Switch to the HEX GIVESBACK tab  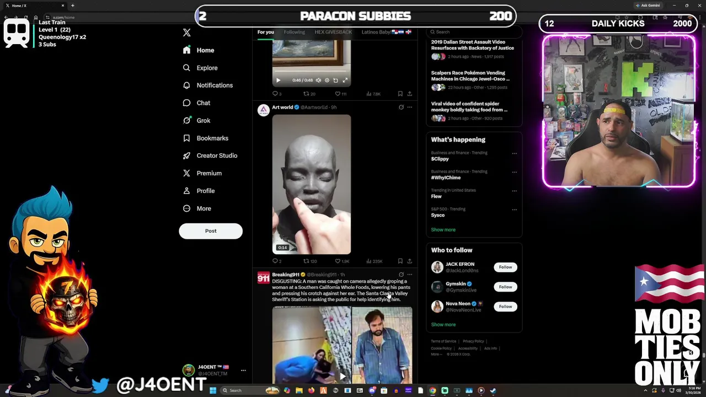click(333, 32)
